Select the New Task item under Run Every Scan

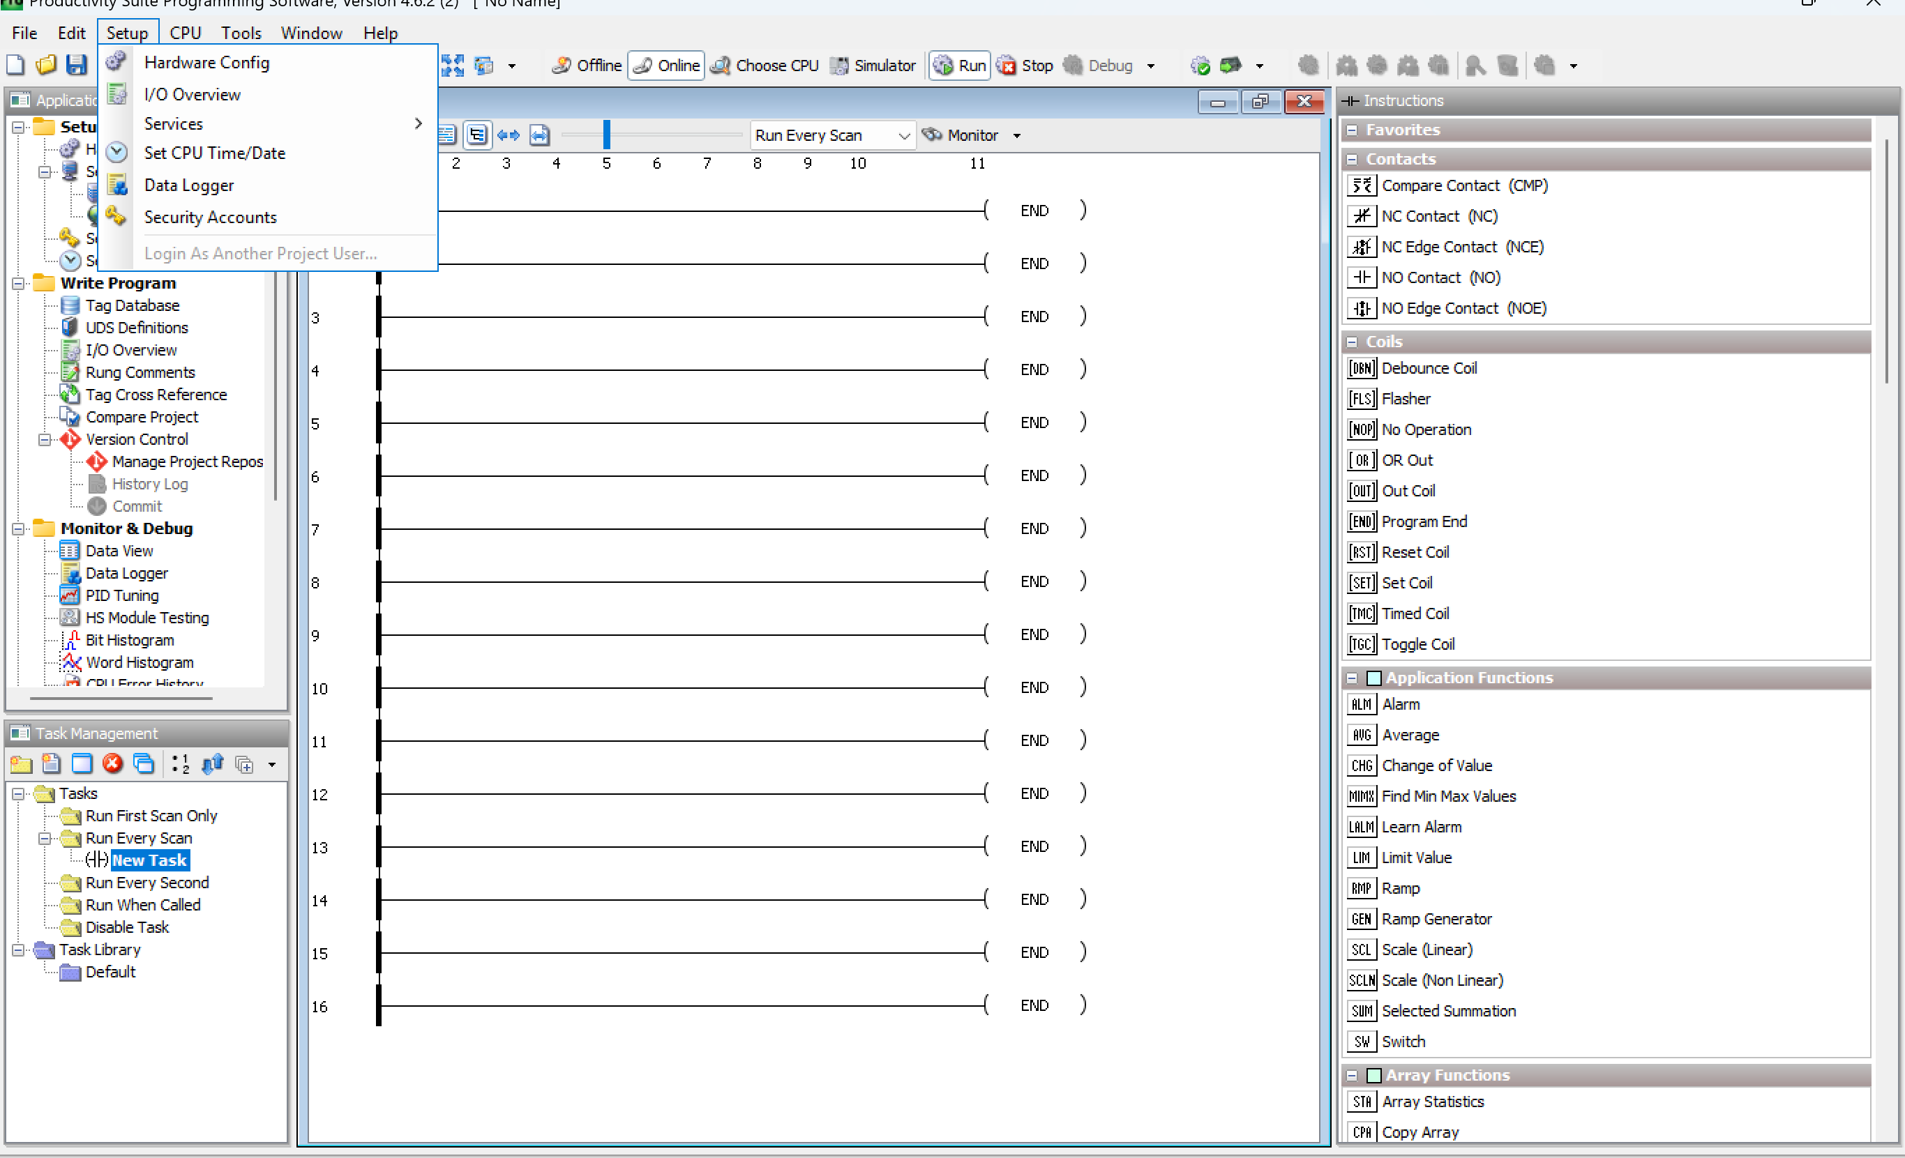click(x=149, y=860)
